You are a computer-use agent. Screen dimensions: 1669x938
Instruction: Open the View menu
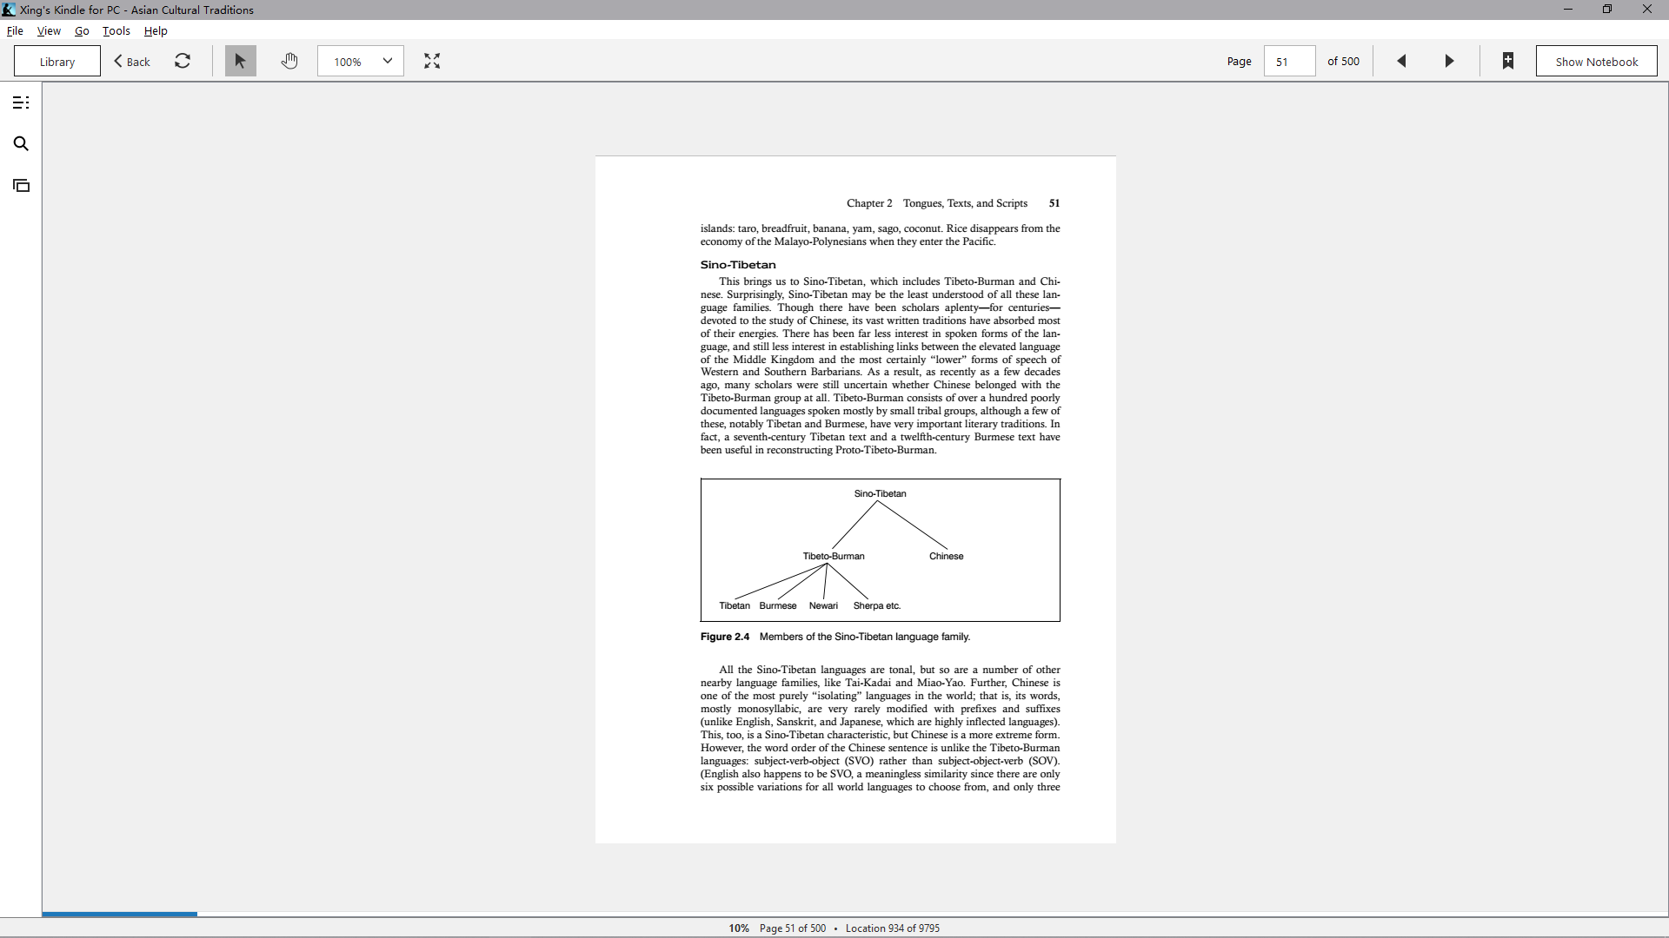coord(49,30)
